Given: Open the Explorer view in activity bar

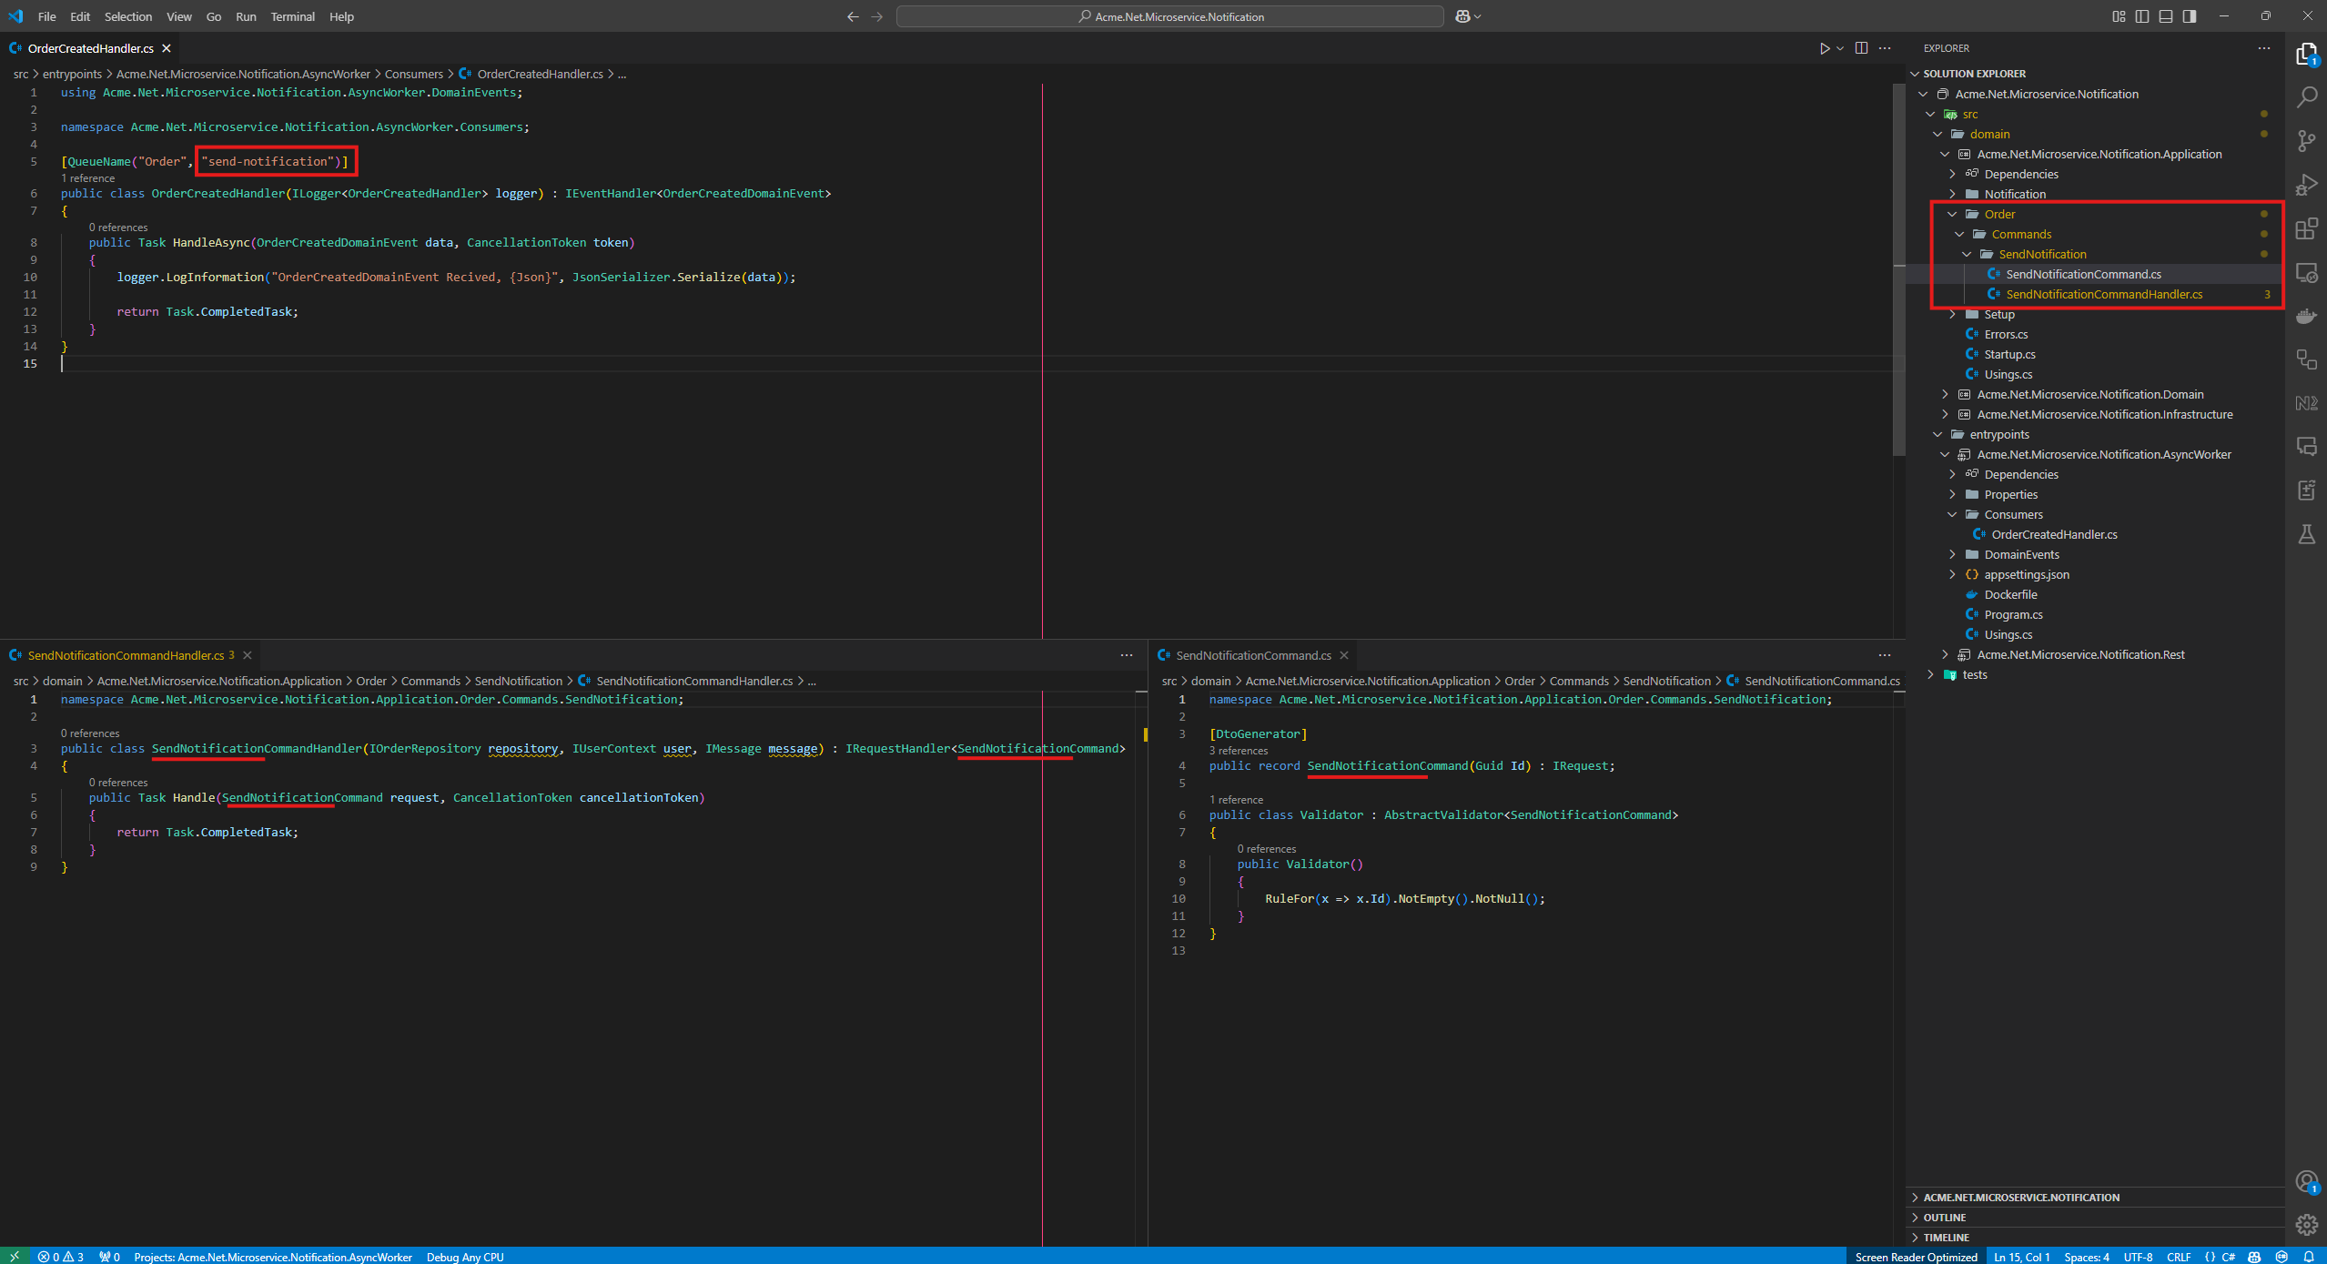Looking at the screenshot, I should 2306,55.
